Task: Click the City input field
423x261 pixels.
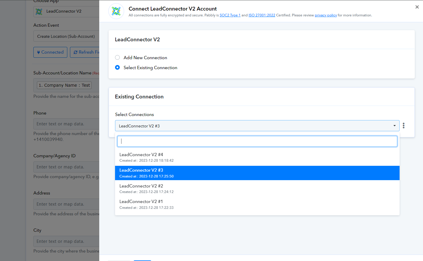Action: tap(66, 241)
